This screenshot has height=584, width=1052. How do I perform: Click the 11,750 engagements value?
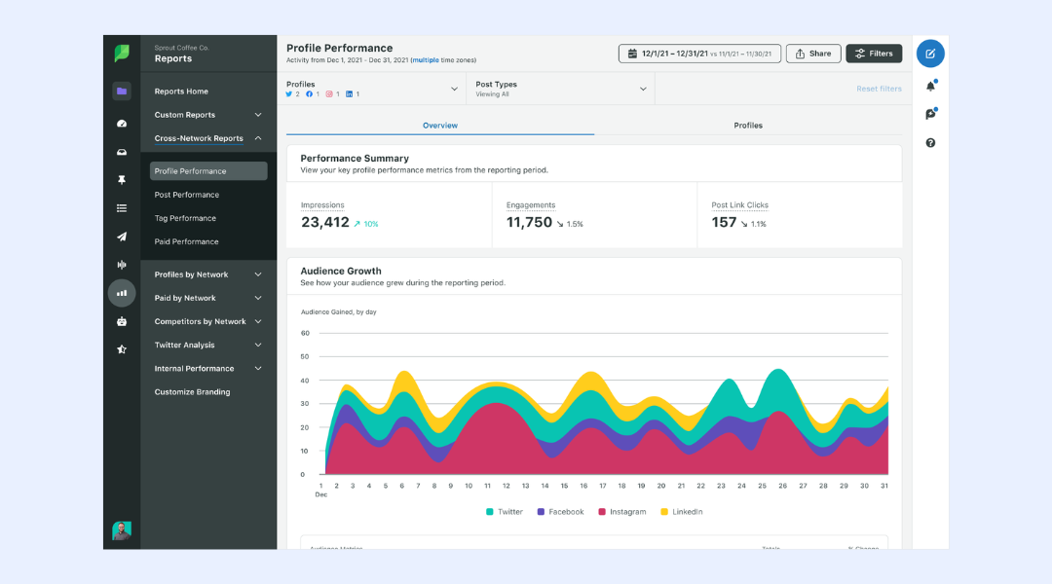tap(529, 223)
